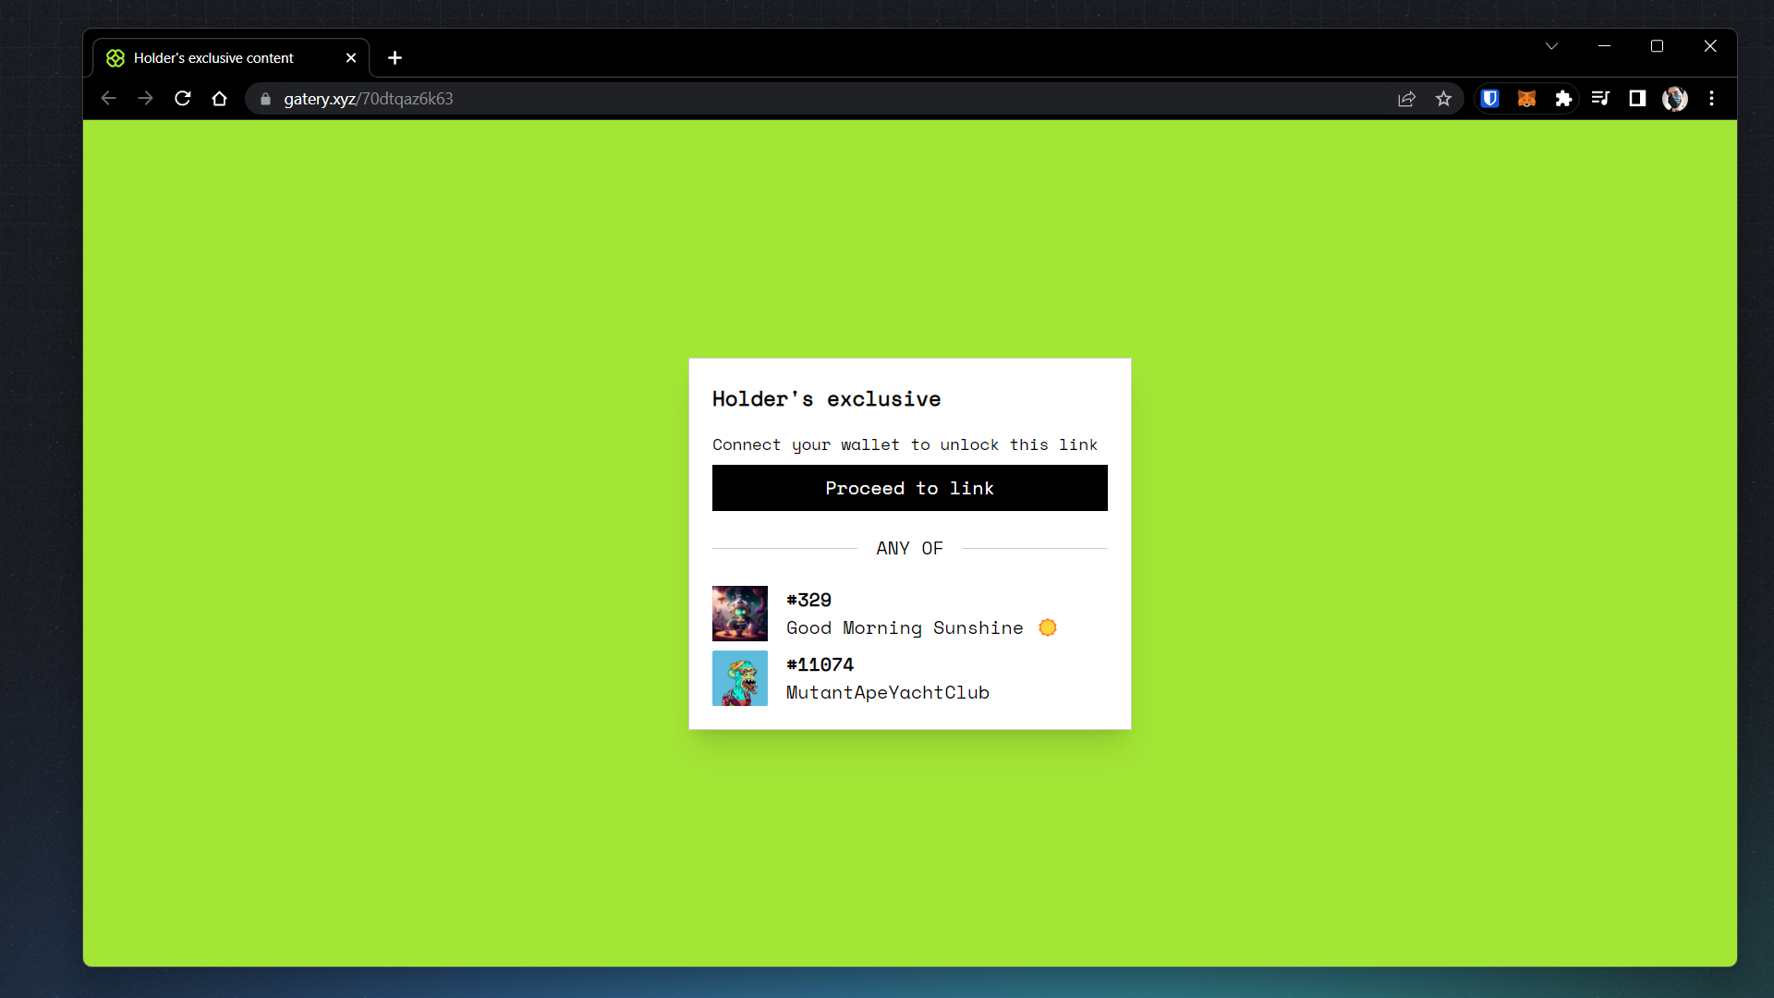Viewport: 1774px width, 998px height.
Task: Bookmark this page with star icon
Action: (1443, 99)
